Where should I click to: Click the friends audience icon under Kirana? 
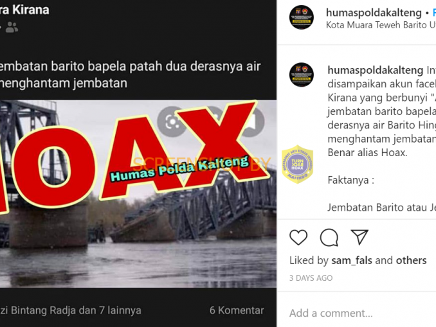pyautogui.click(x=12, y=27)
